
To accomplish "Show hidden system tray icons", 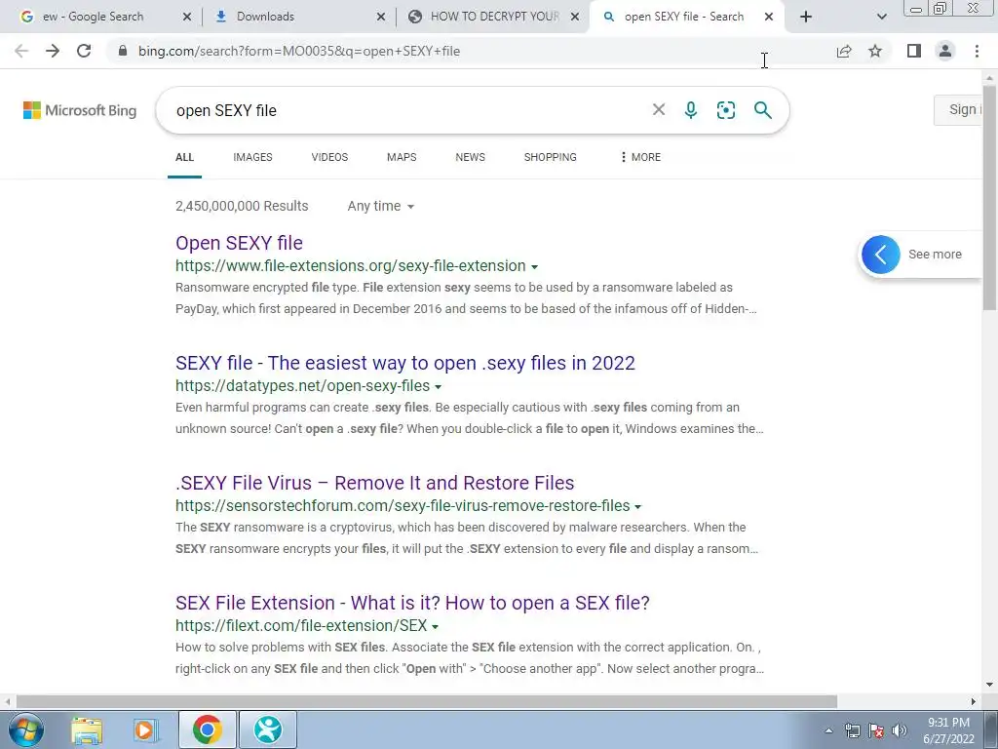I will 828,731.
